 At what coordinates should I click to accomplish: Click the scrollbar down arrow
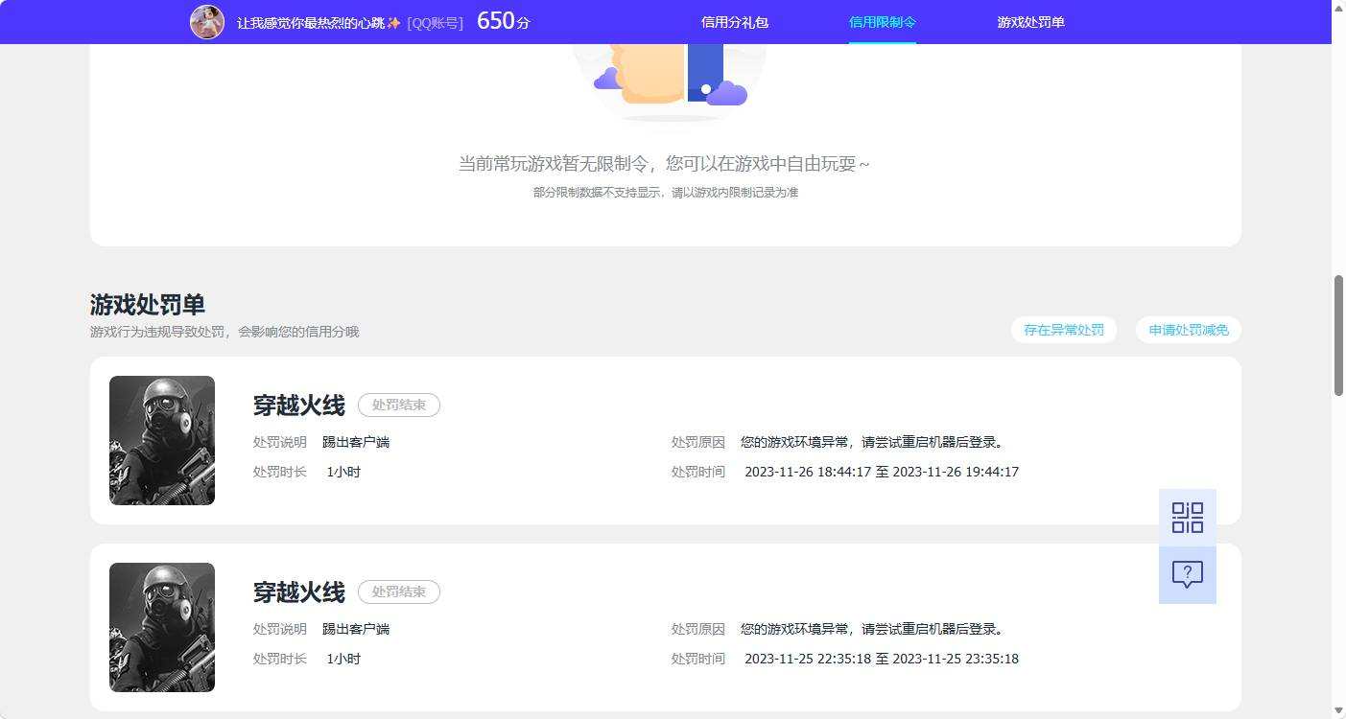(x=1338, y=711)
